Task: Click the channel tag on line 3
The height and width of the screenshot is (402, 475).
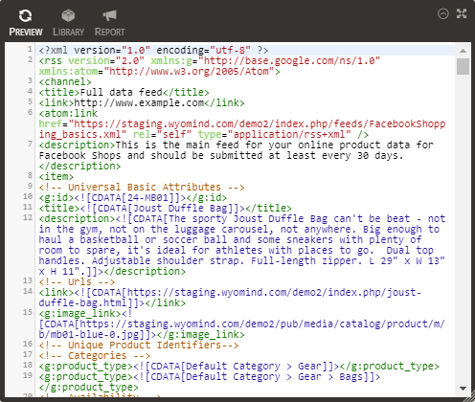Action: pyautogui.click(x=65, y=81)
